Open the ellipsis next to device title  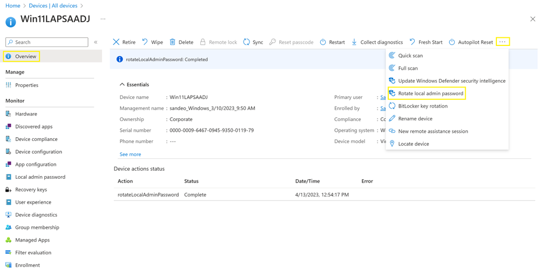click(x=103, y=19)
